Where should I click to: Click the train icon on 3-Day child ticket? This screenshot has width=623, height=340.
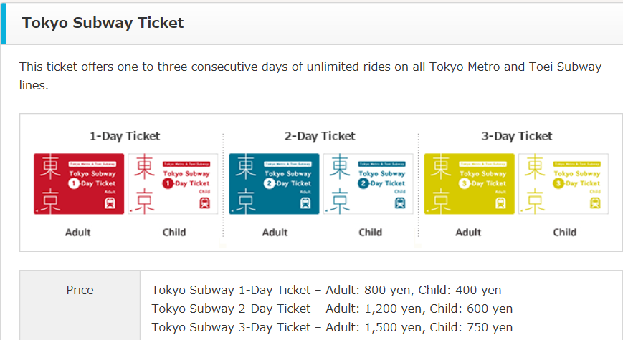click(595, 203)
